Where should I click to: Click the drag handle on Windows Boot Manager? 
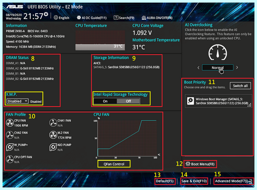tap(249, 105)
